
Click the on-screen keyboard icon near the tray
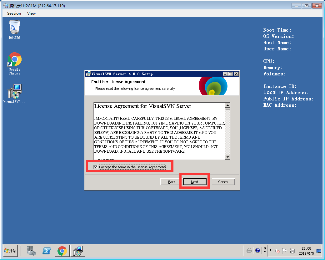[x=249, y=250]
